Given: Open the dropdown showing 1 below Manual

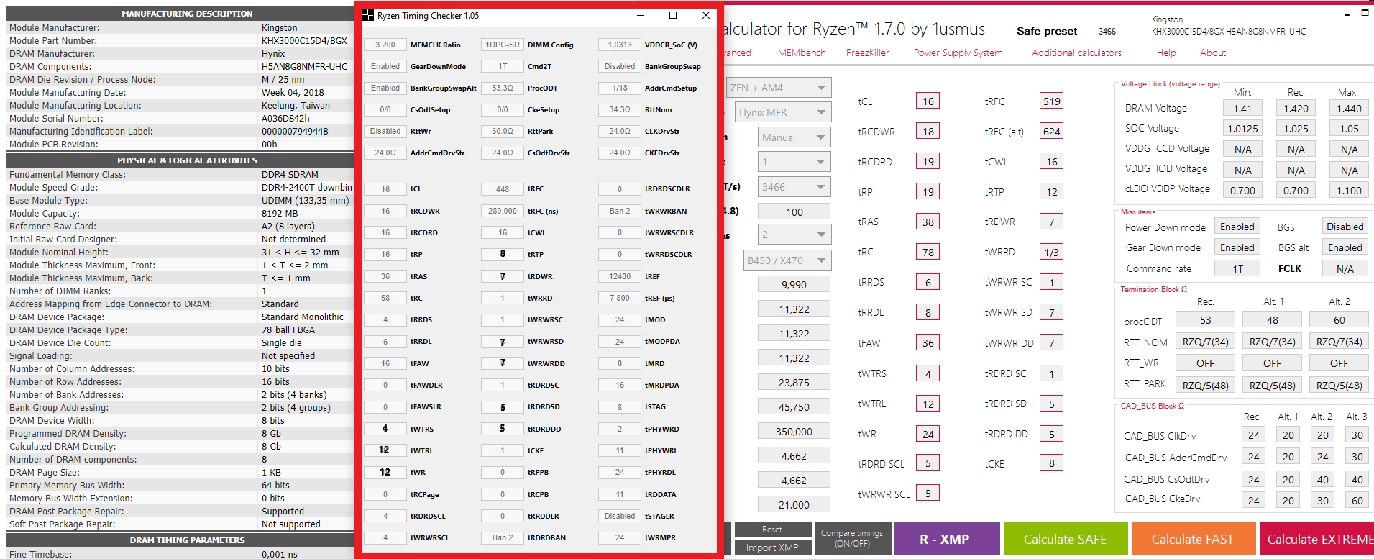Looking at the screenshot, I should [x=794, y=162].
